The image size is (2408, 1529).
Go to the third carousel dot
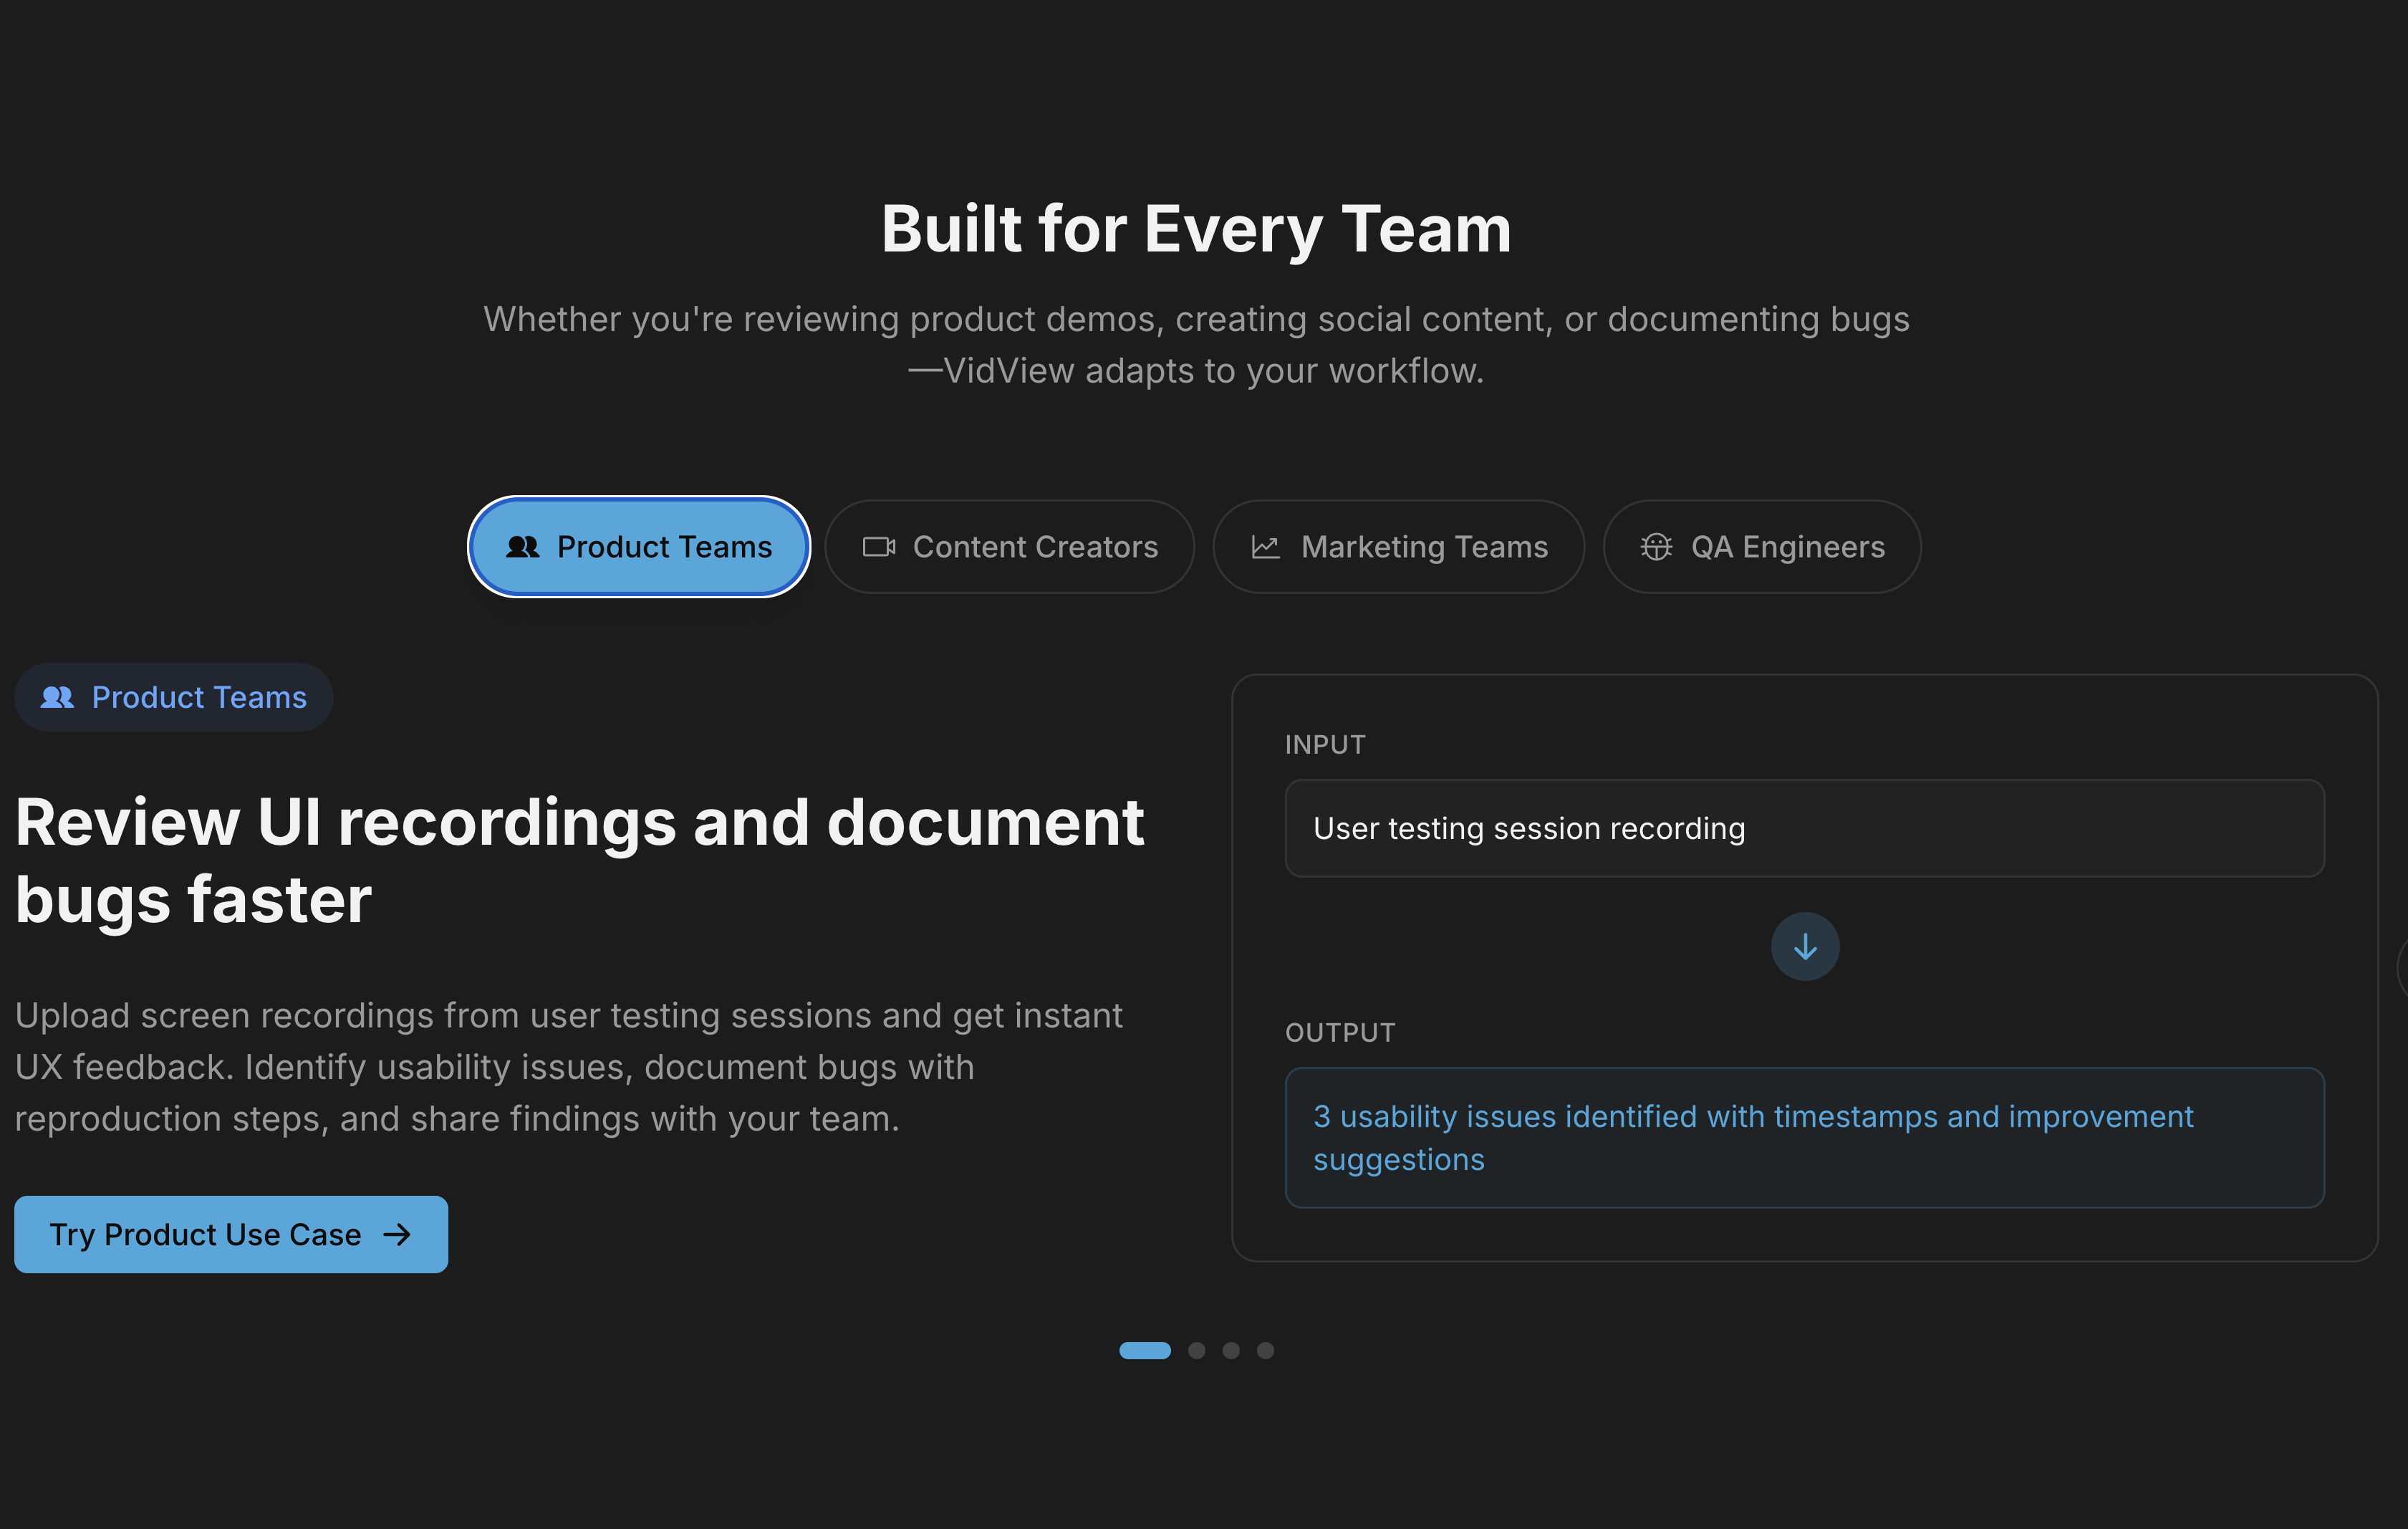pyautogui.click(x=1231, y=1351)
